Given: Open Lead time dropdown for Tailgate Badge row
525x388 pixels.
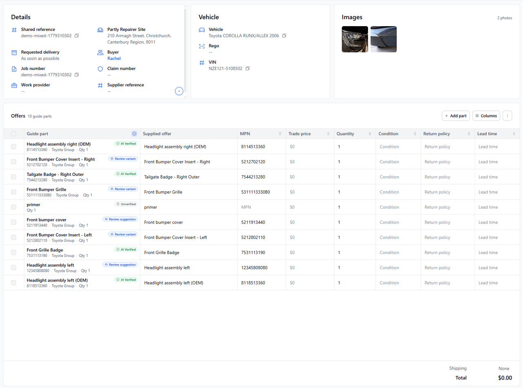Looking at the screenshot, I should (x=497, y=177).
